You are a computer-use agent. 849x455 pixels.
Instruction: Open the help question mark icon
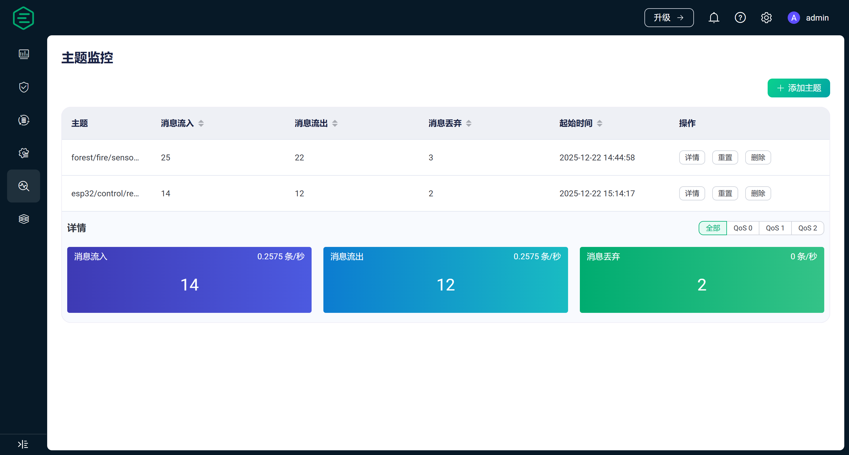(740, 18)
